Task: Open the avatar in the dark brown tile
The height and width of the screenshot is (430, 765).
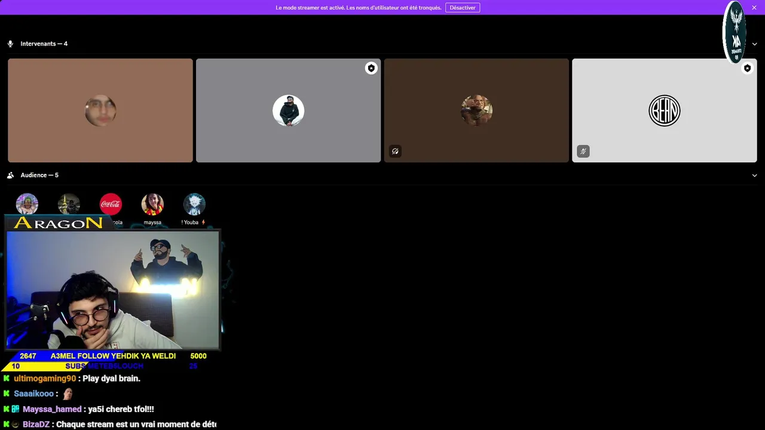Action: pyautogui.click(x=476, y=110)
